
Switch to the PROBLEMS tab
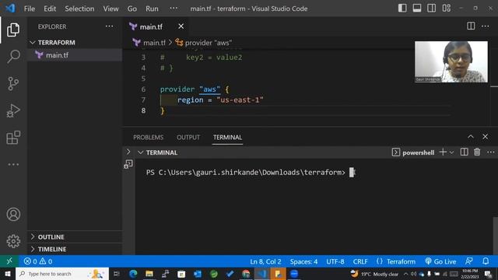(148, 137)
